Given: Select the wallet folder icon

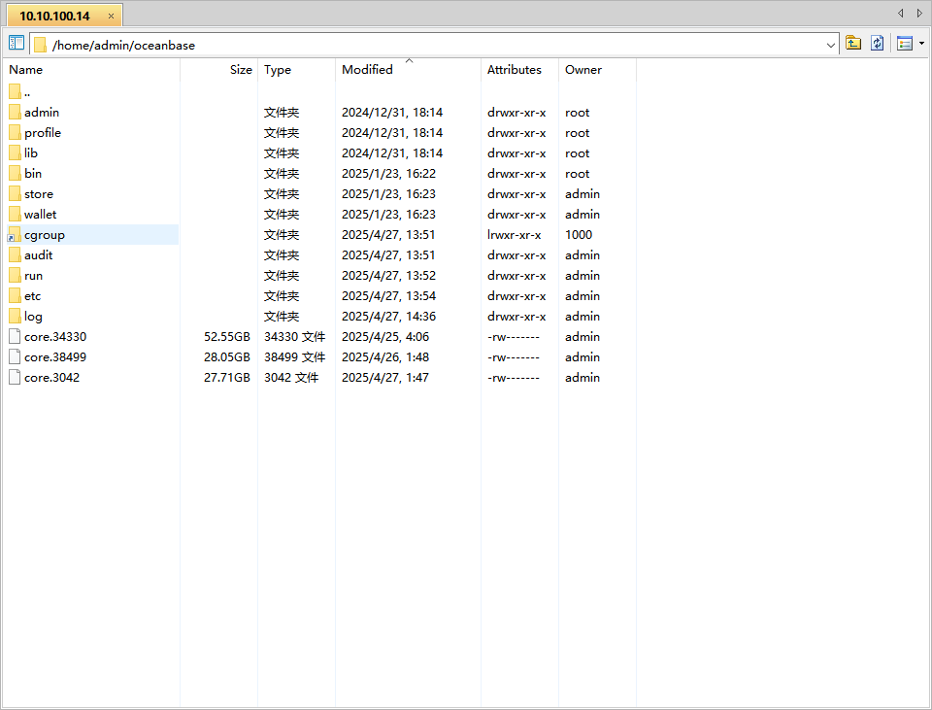Looking at the screenshot, I should coord(15,214).
